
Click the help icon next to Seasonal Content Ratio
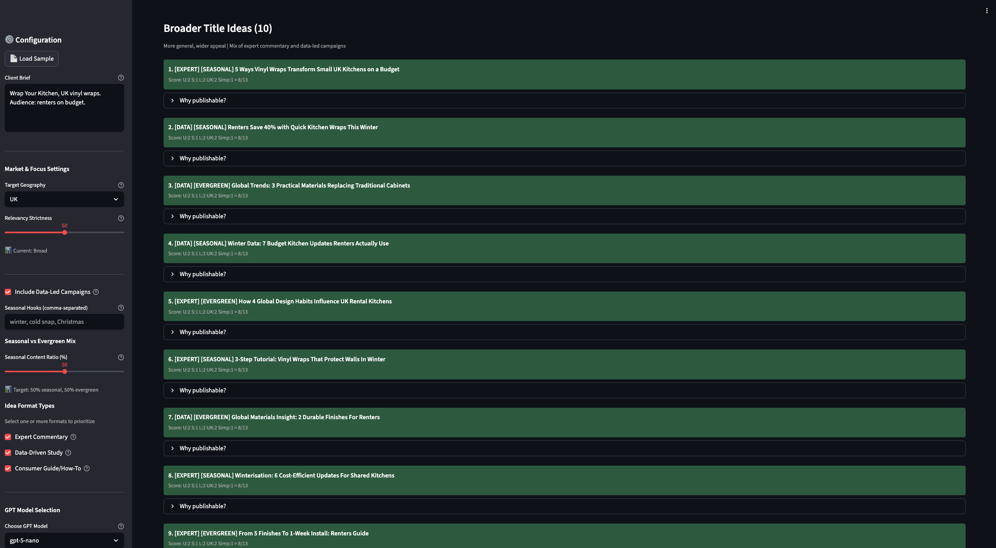pos(121,357)
